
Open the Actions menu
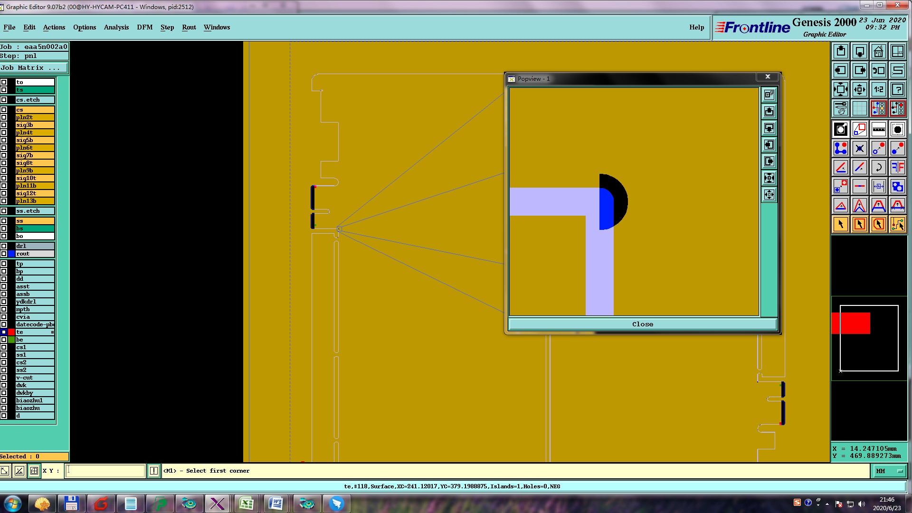(54, 27)
